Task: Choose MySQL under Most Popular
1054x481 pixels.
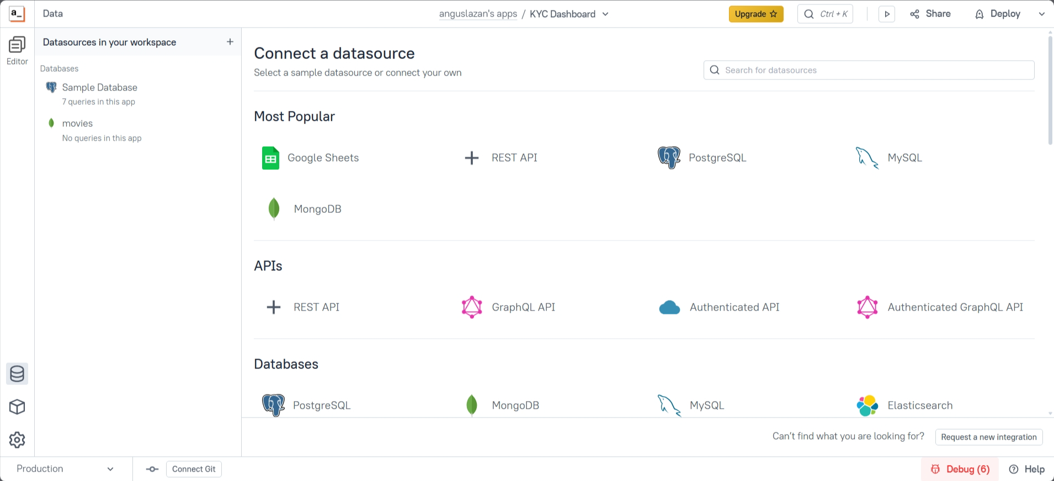Action: point(889,158)
